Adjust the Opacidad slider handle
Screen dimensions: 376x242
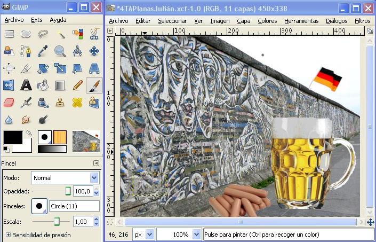[x=68, y=191]
